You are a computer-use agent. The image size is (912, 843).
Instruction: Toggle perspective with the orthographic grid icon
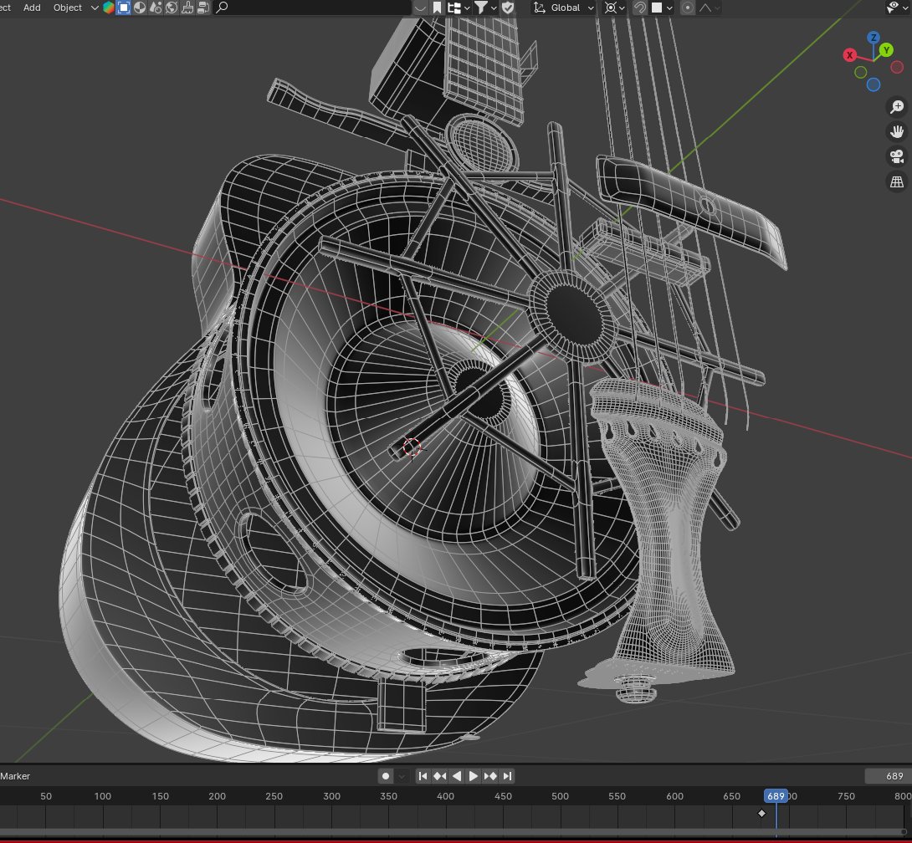[x=895, y=181]
